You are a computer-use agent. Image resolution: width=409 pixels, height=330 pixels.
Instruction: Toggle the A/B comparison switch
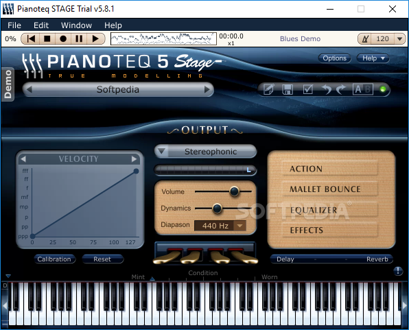[x=363, y=89]
